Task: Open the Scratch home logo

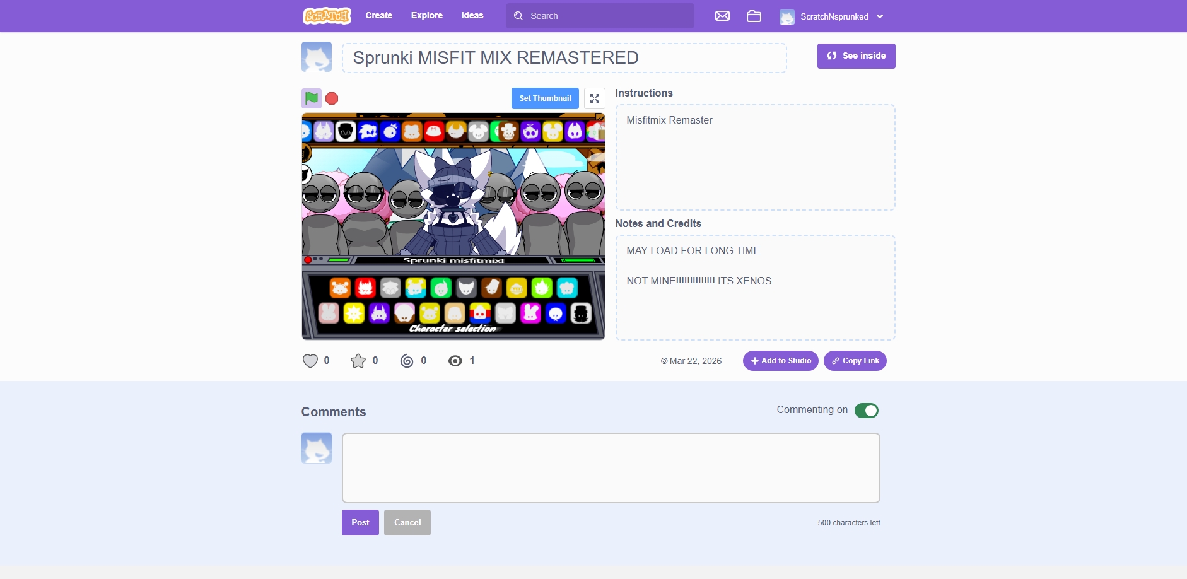Action: 327,16
